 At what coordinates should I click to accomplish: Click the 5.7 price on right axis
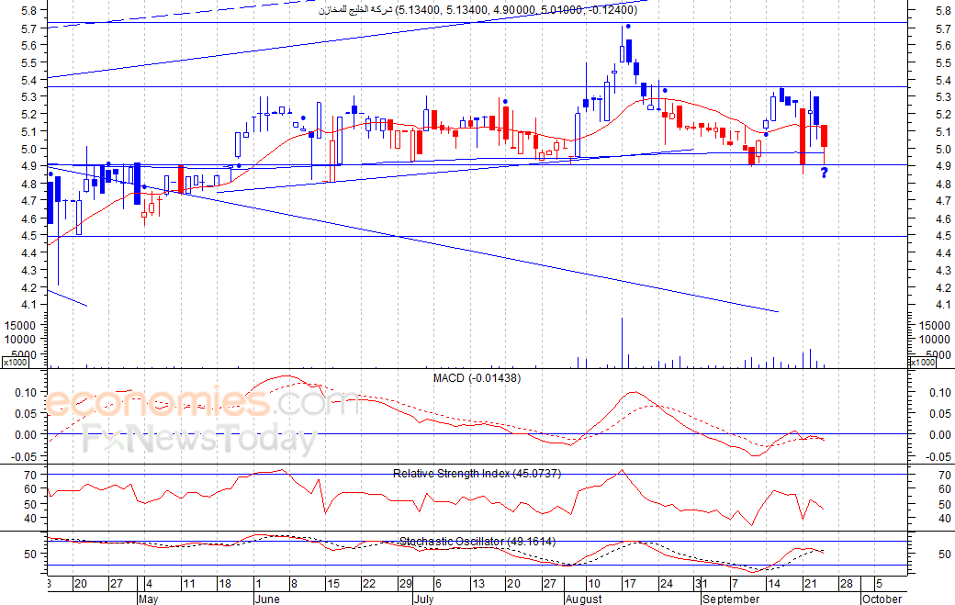pos(943,28)
